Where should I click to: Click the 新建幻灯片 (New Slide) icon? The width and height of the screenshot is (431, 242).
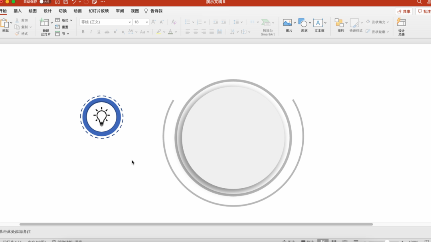(44, 23)
